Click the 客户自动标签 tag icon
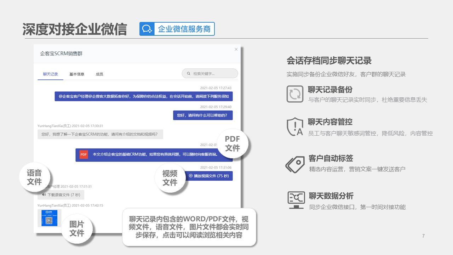This screenshot has width=453, height=255. tap(295, 164)
